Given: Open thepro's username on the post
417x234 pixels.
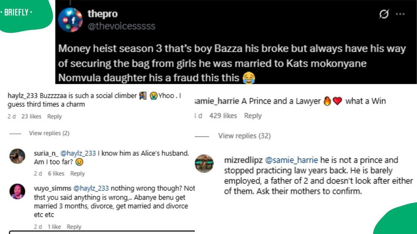Looking at the screenshot, I should tap(103, 13).
